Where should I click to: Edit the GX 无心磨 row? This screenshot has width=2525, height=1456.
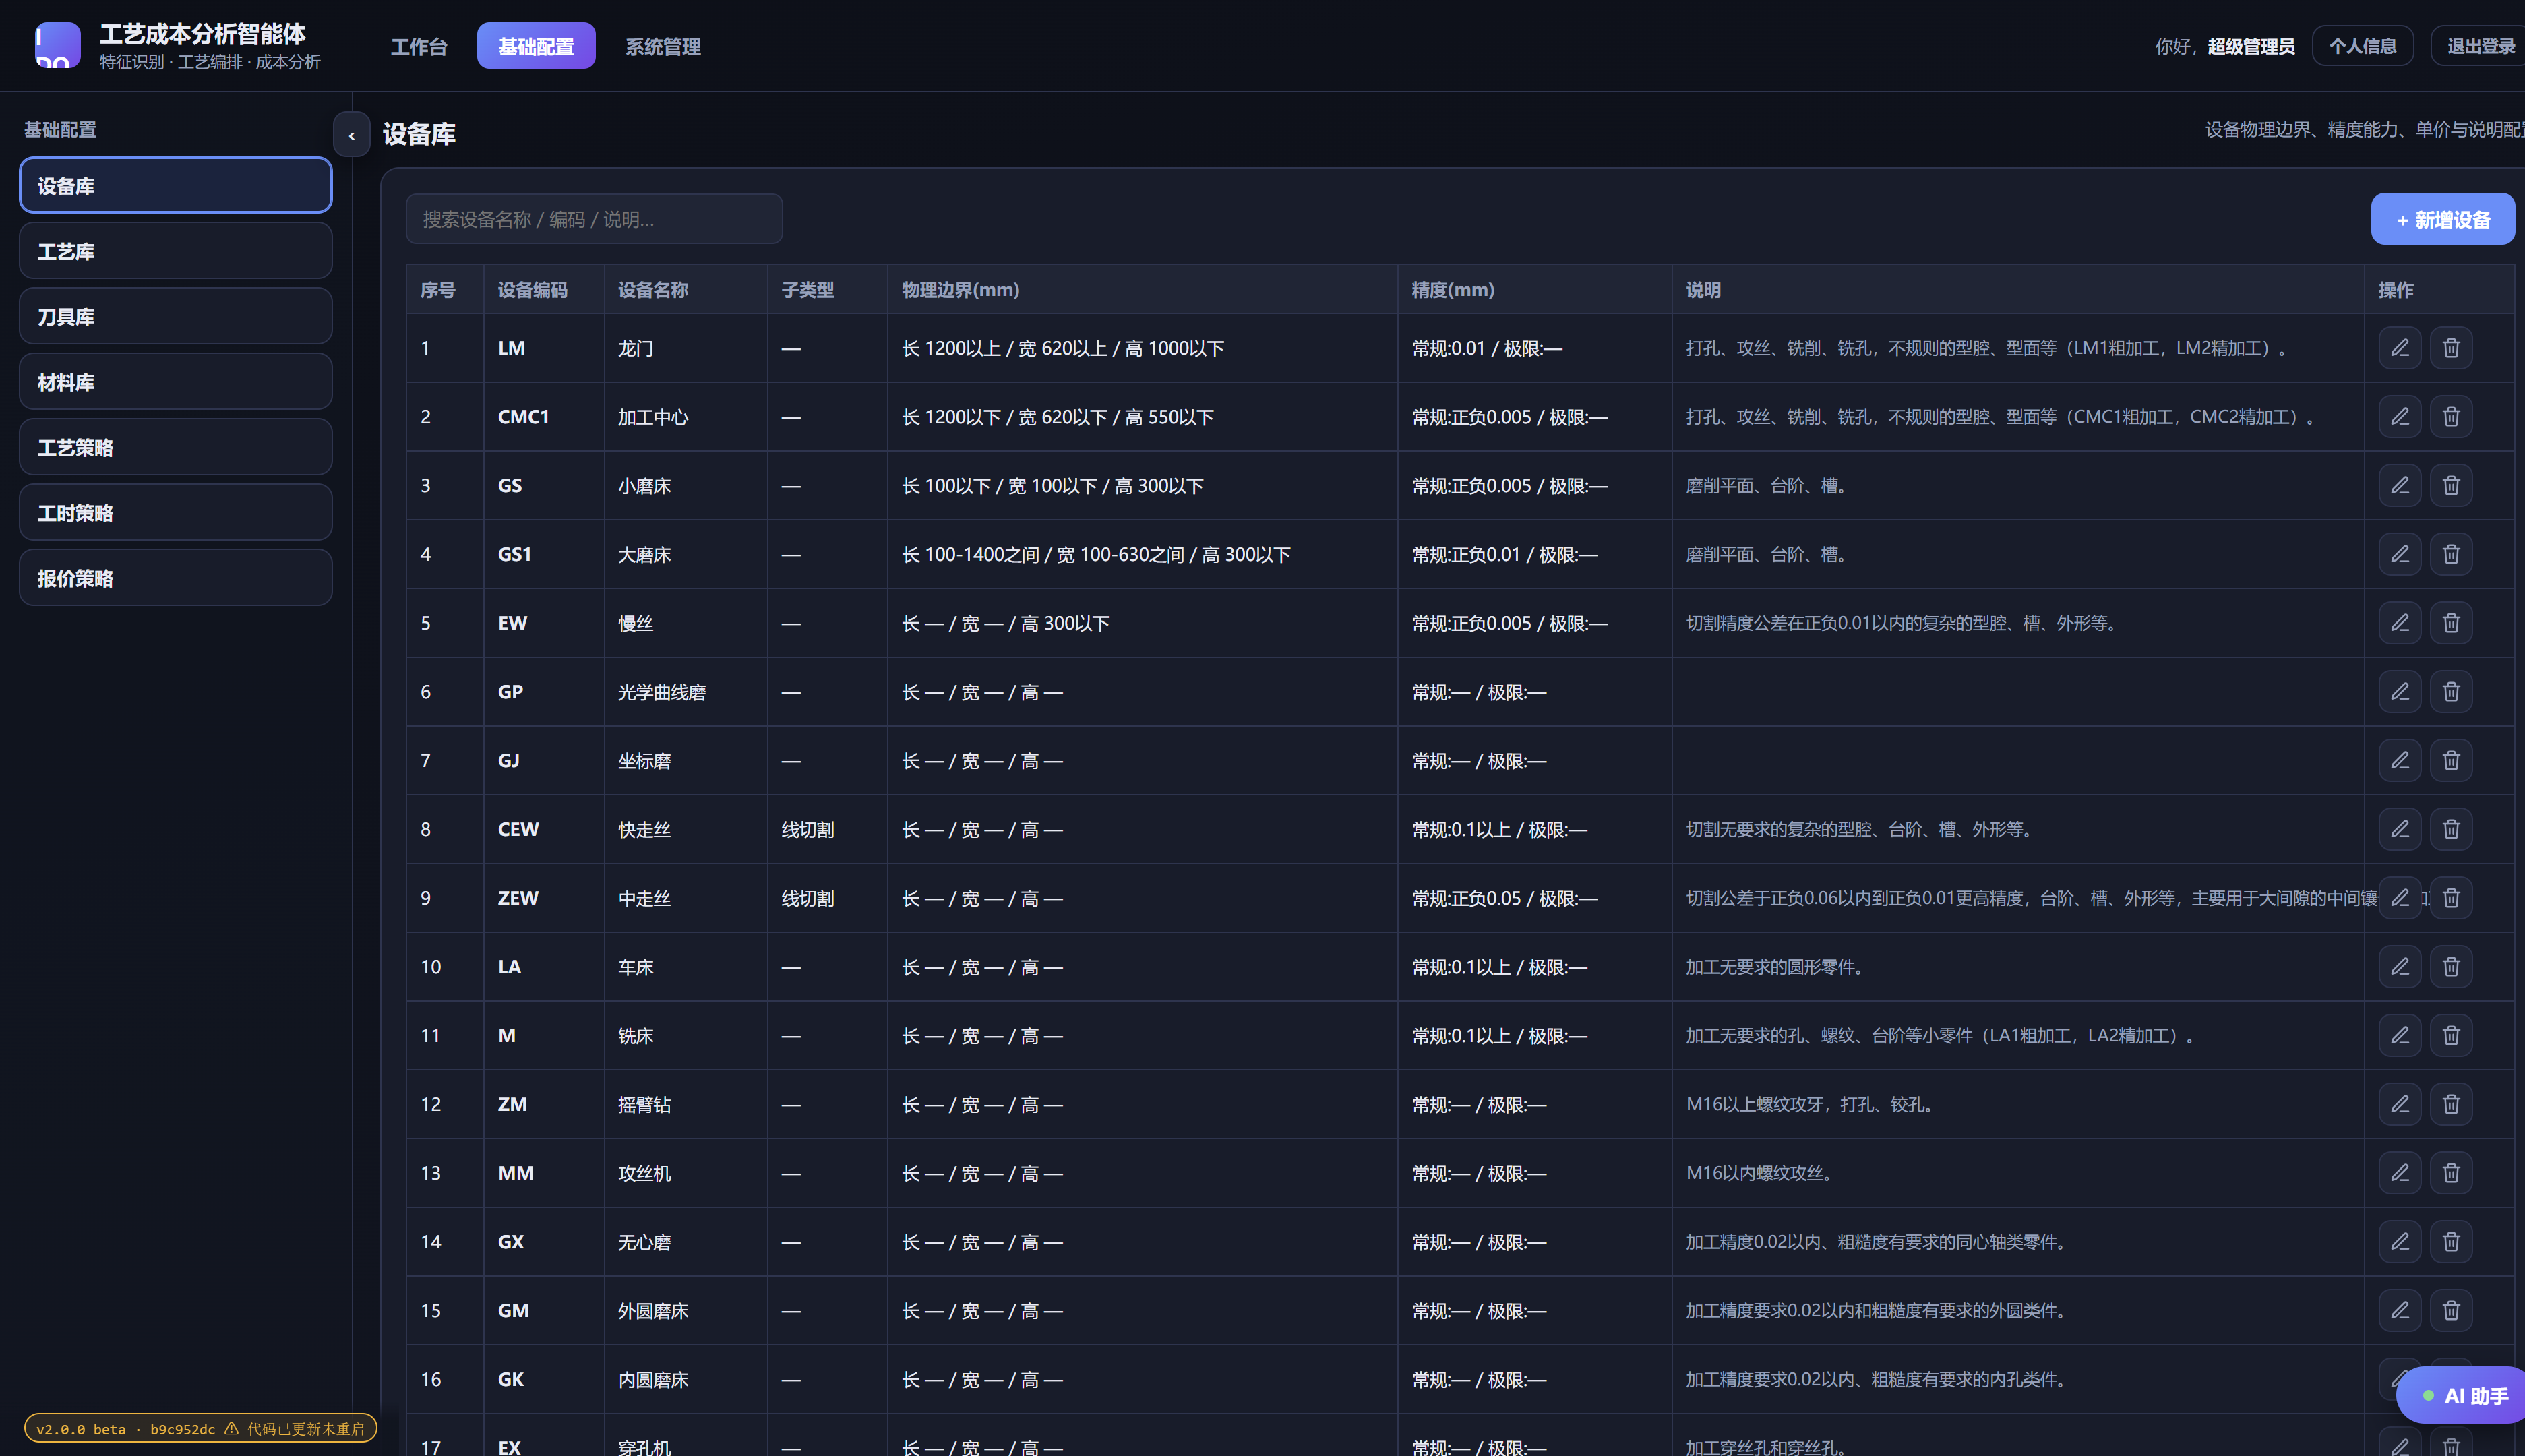2399,1242
